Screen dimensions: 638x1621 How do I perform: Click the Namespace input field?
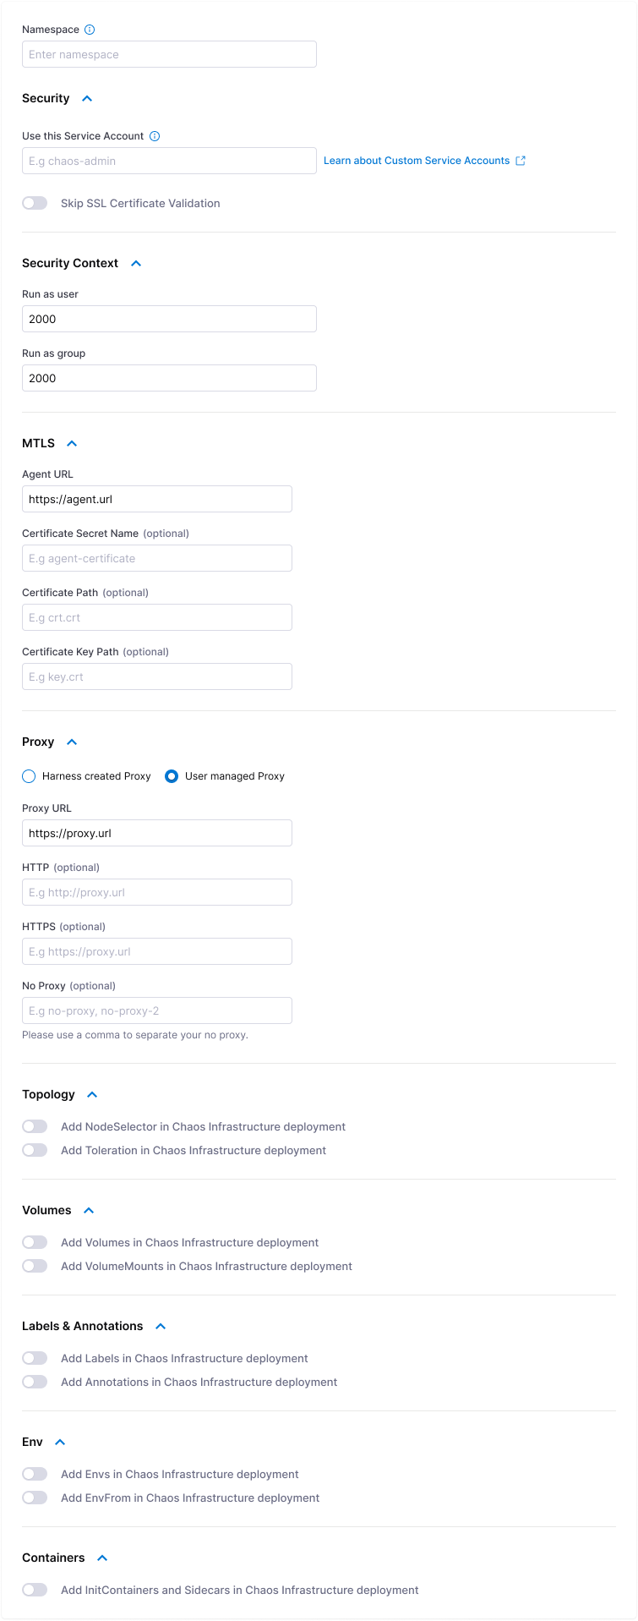coord(169,54)
